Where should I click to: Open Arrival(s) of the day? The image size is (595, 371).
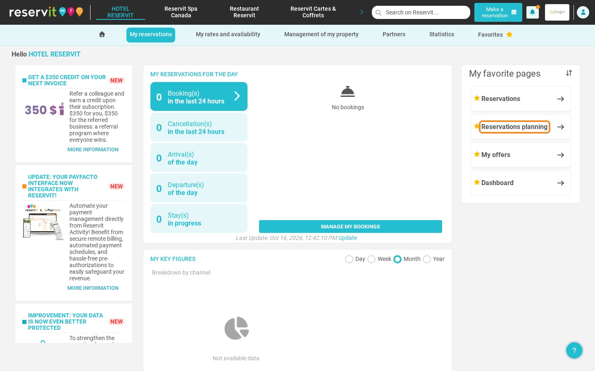(x=199, y=157)
